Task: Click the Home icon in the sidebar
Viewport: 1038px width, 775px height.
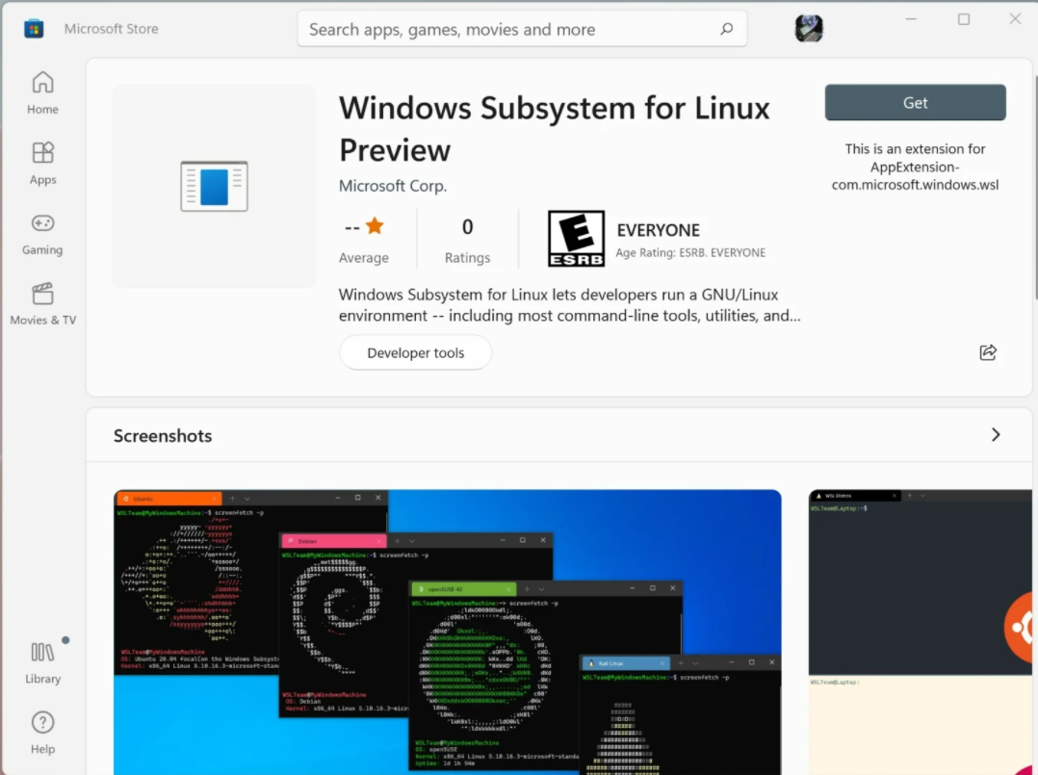Action: (x=42, y=83)
